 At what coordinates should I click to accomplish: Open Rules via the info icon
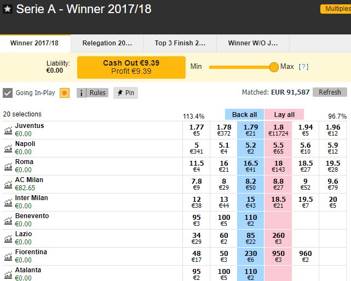(x=82, y=93)
